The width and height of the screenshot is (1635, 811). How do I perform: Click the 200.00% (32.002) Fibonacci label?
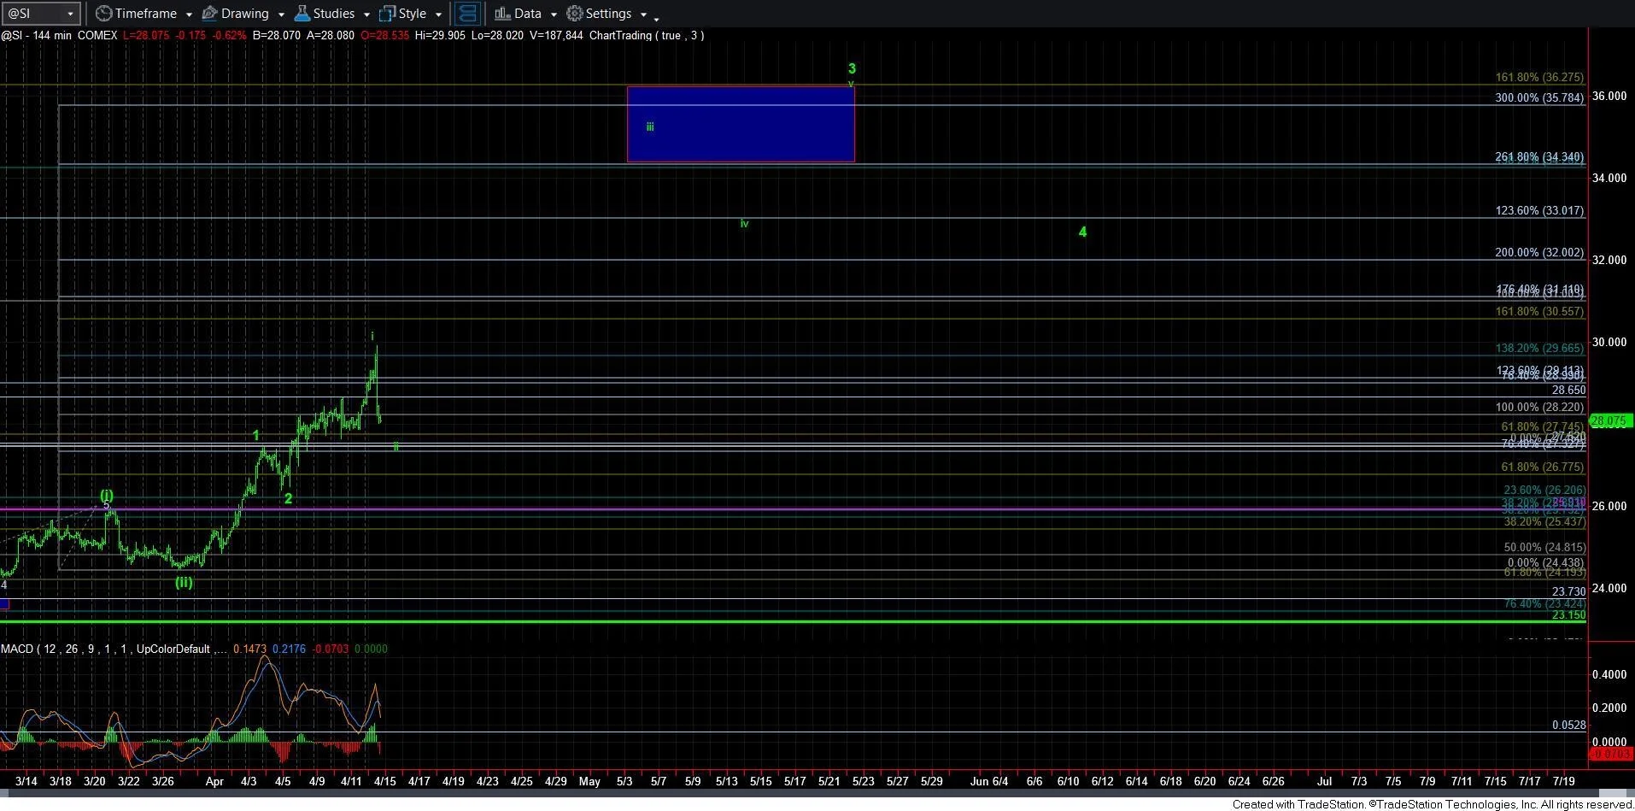click(1539, 253)
